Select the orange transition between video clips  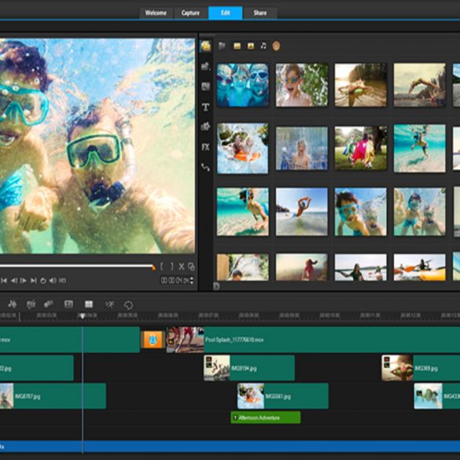pyautogui.click(x=153, y=340)
